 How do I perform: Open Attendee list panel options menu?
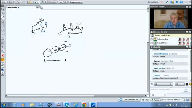pyautogui.click(x=190, y=32)
